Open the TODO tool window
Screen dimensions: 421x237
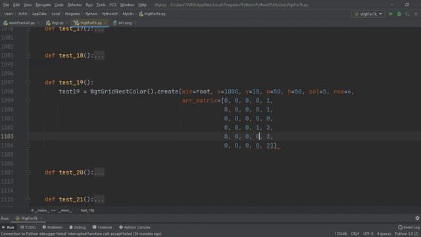pos(28,227)
